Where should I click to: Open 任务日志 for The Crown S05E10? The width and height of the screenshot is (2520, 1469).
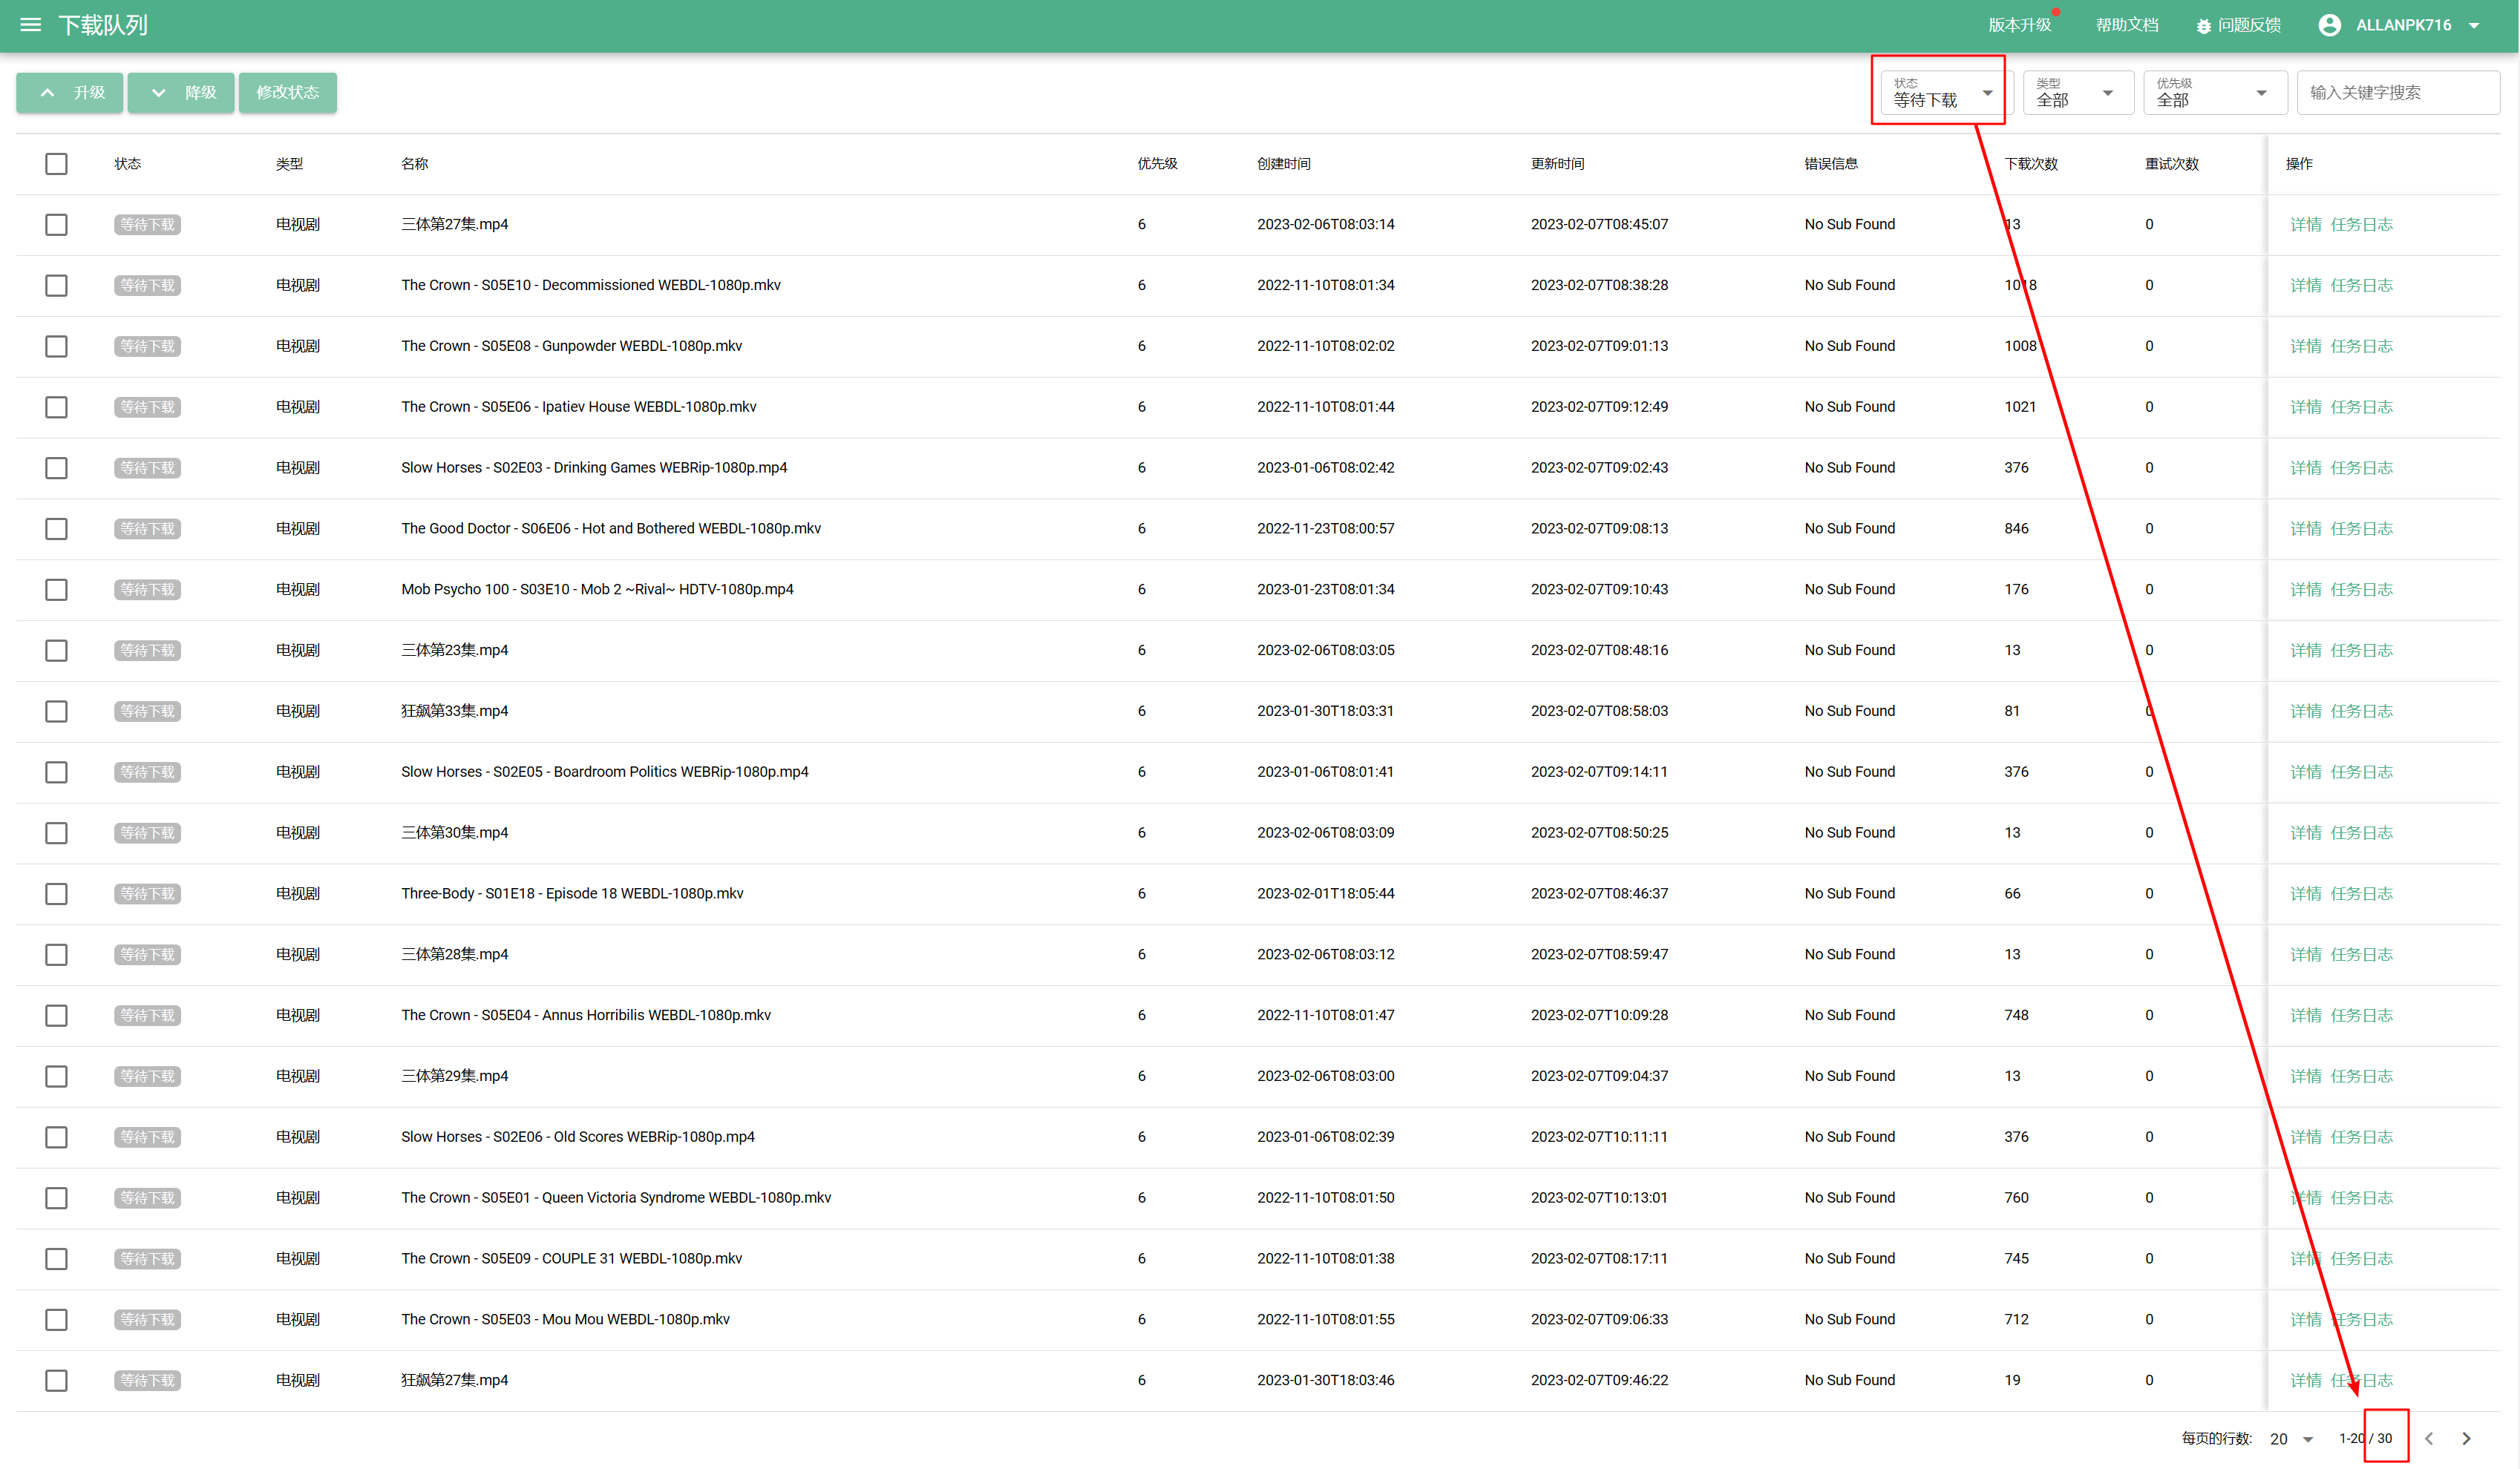[x=2362, y=285]
